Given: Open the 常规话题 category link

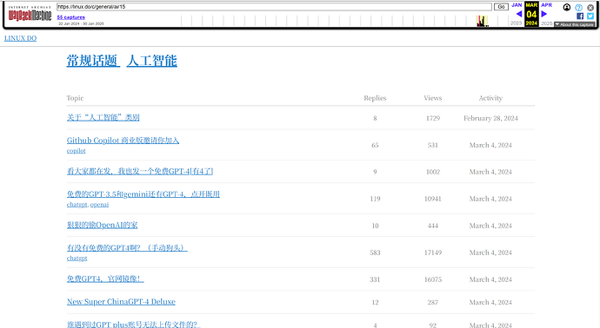Looking at the screenshot, I should [x=93, y=61].
